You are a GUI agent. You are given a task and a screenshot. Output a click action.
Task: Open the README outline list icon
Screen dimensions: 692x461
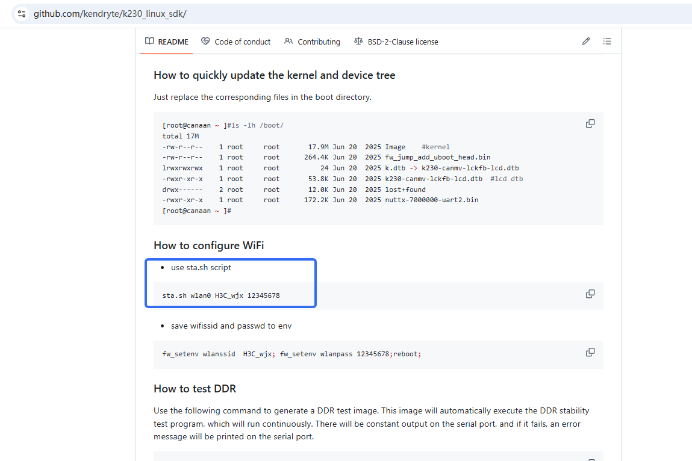click(x=607, y=42)
